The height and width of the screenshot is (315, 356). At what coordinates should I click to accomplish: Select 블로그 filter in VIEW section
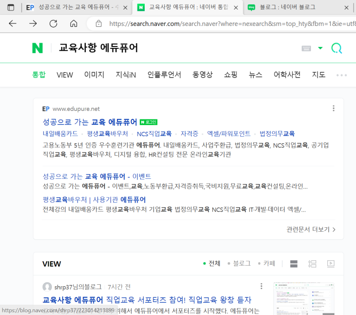tap(239, 263)
